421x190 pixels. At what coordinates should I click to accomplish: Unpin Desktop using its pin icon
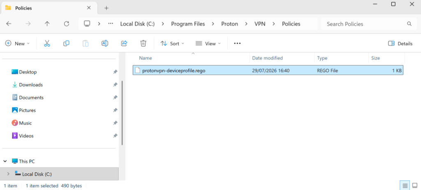point(115,72)
